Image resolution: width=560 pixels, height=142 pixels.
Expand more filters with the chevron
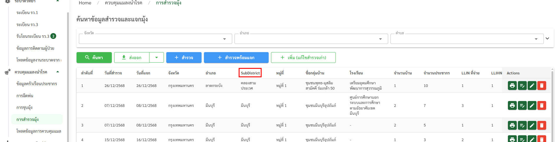547,38
